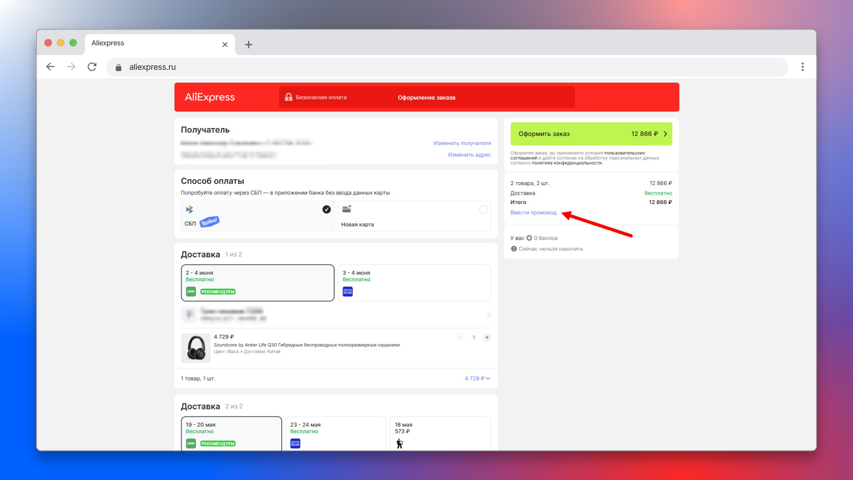Click the new card icon
Viewport: 853px width, 480px height.
347,208
